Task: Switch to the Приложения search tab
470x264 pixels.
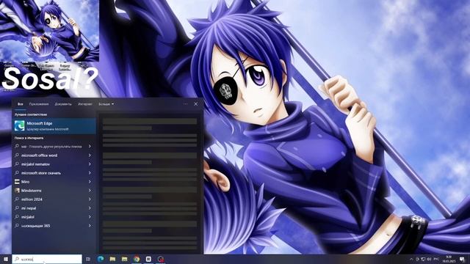Action: coord(39,104)
